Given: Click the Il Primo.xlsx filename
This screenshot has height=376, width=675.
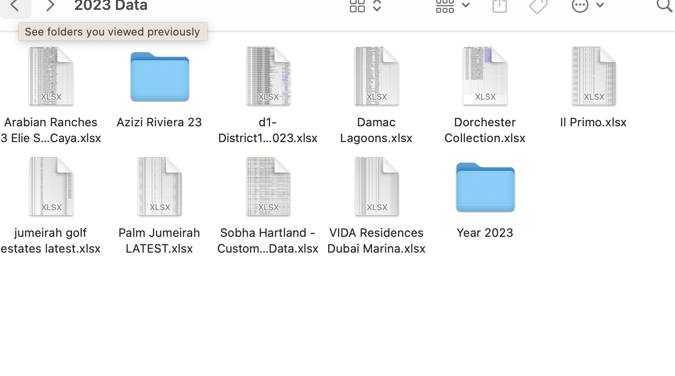Looking at the screenshot, I should click(593, 122).
